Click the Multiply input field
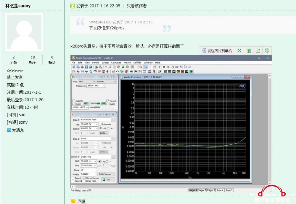This screenshot has width=296, height=204. [88, 174]
